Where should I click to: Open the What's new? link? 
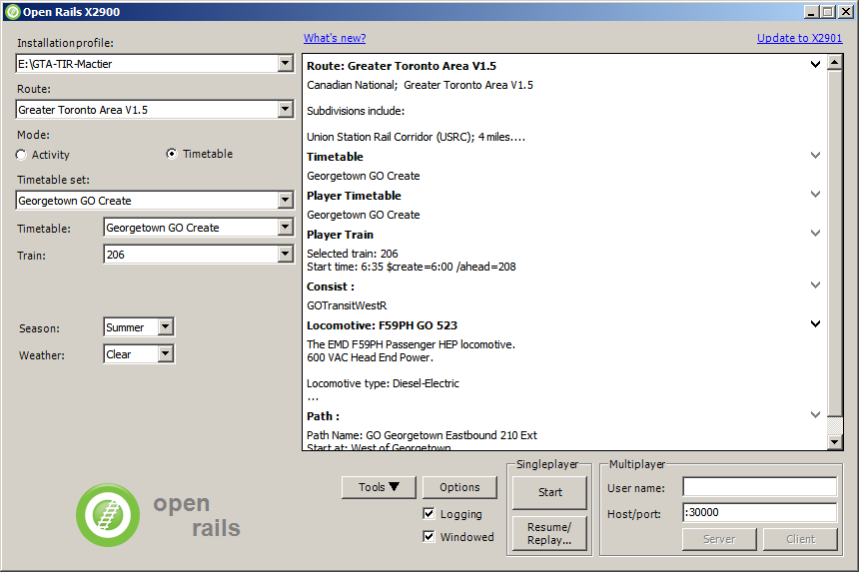pyautogui.click(x=335, y=38)
